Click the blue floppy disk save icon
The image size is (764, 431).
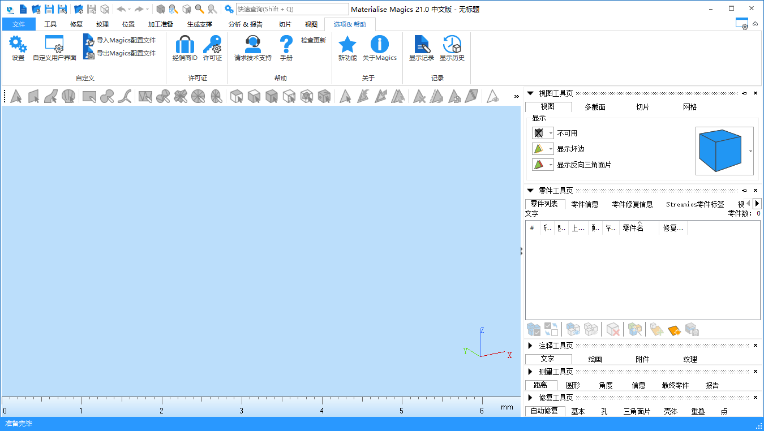[49, 8]
